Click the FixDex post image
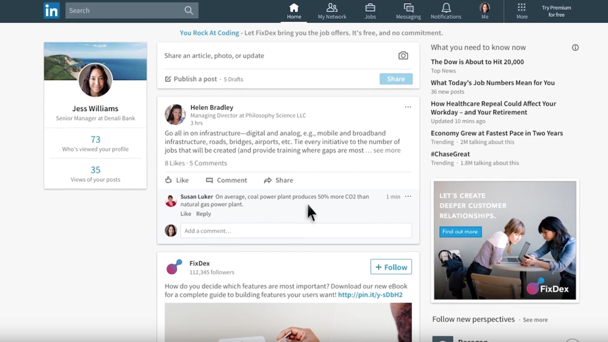The height and width of the screenshot is (342, 608). point(288,323)
